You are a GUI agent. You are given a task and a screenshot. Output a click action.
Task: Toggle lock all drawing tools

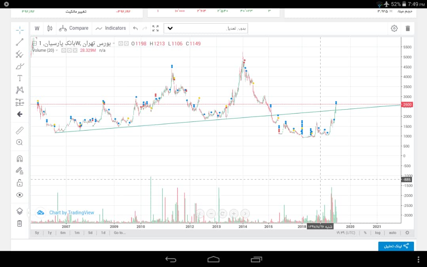[x=20, y=183]
